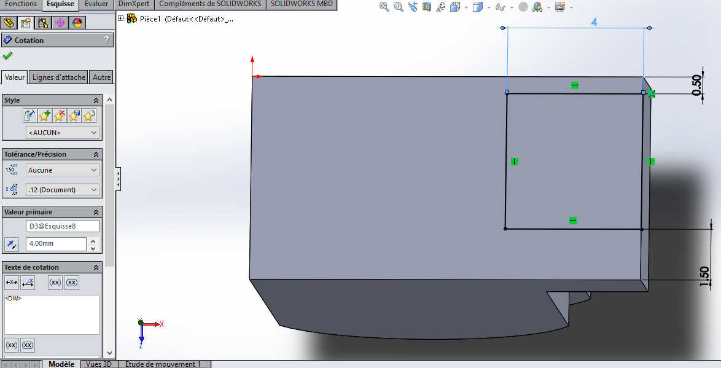The width and height of the screenshot is (721, 368).
Task: Enable inspection dimension in the upper Texte de cotation row
Action: pos(72,283)
